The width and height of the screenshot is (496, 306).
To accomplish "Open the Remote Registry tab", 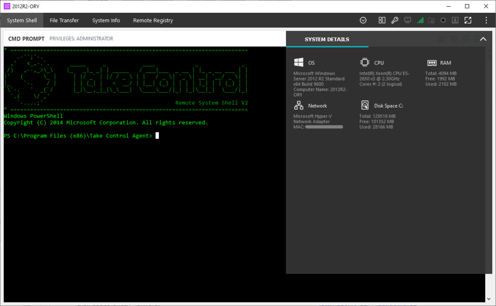I will pos(153,20).
